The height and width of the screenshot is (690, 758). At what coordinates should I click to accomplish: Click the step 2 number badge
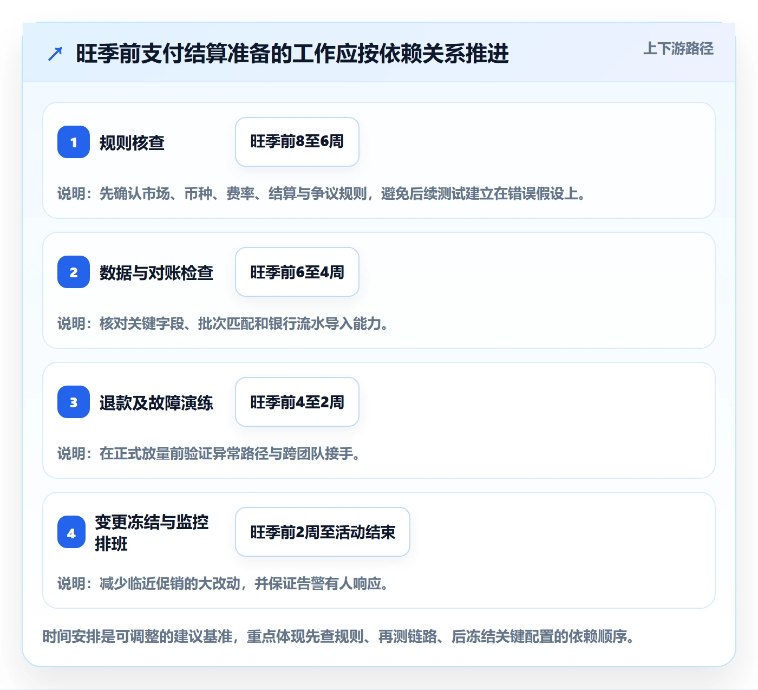[74, 272]
